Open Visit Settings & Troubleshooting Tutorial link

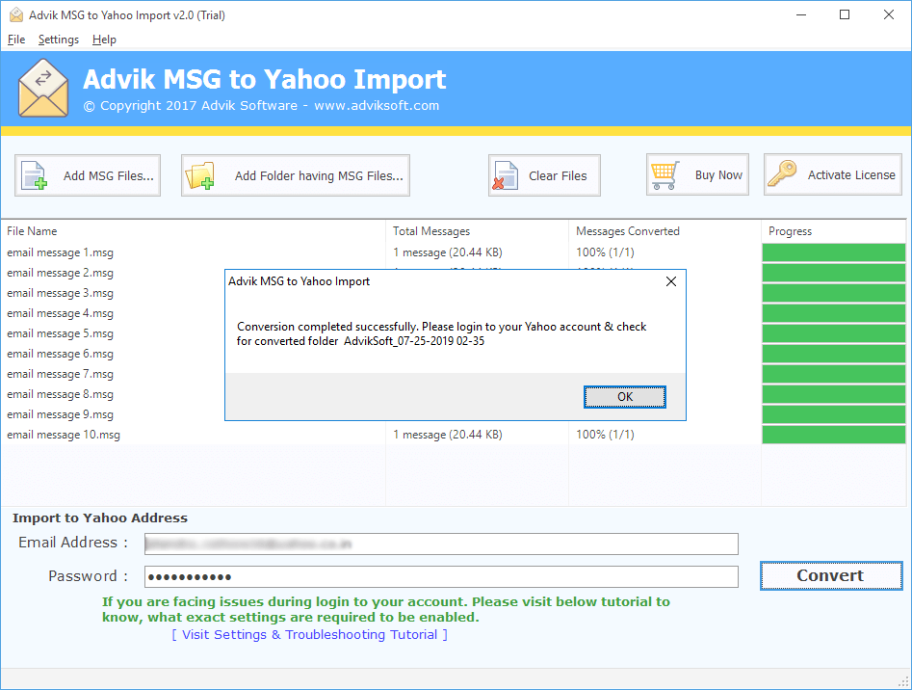309,635
